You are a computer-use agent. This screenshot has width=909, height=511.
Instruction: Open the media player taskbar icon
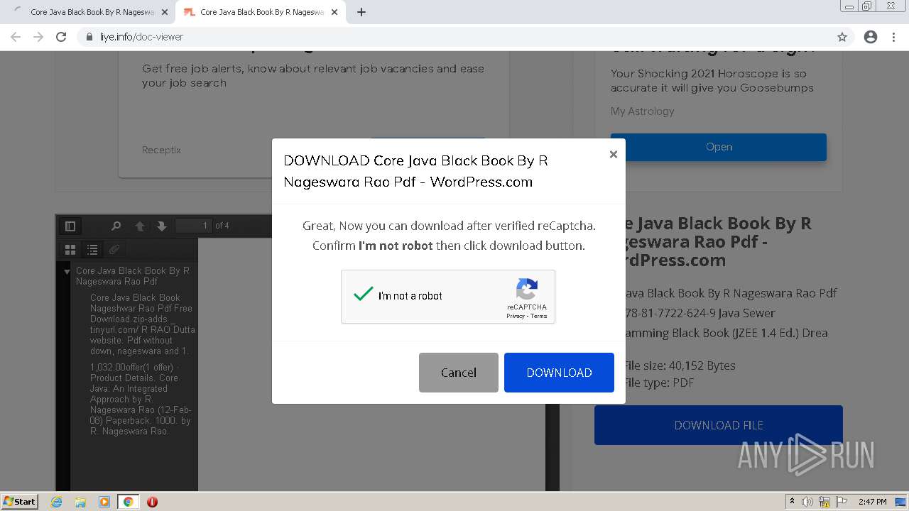104,502
